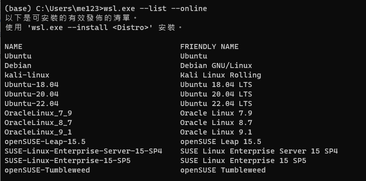Click the Ubuntu-20.04 distro name
This screenshot has width=366, height=181.
pos(32,94)
